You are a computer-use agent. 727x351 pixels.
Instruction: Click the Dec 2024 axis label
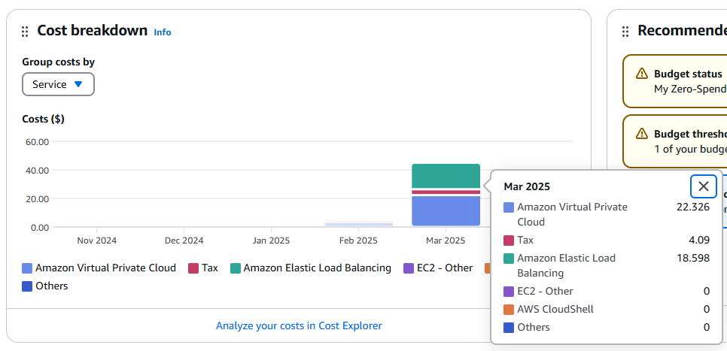point(184,241)
